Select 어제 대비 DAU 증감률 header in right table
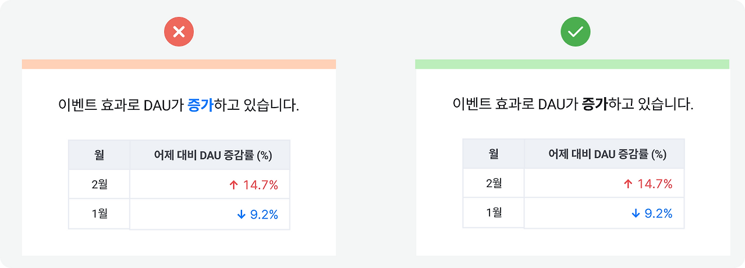Image resolution: width=745 pixels, height=268 pixels. point(604,153)
